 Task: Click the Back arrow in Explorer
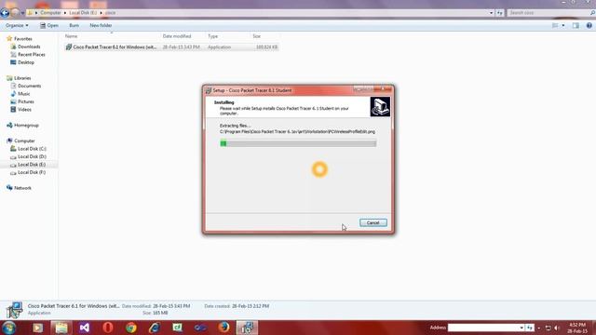[x=5, y=12]
